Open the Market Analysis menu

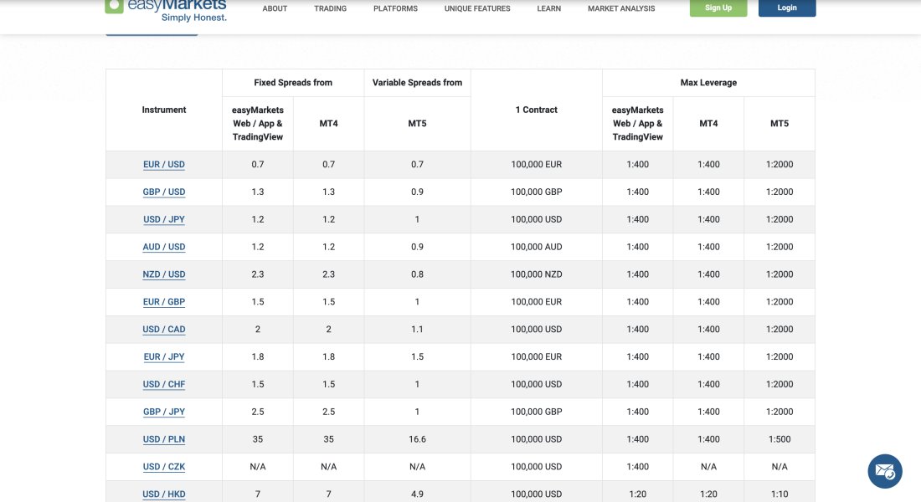[621, 8]
